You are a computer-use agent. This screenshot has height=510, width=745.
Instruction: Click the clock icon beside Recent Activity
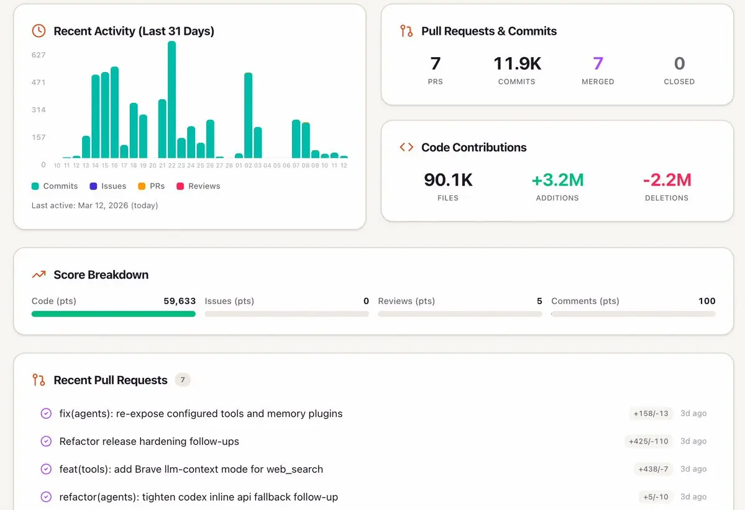pos(39,31)
